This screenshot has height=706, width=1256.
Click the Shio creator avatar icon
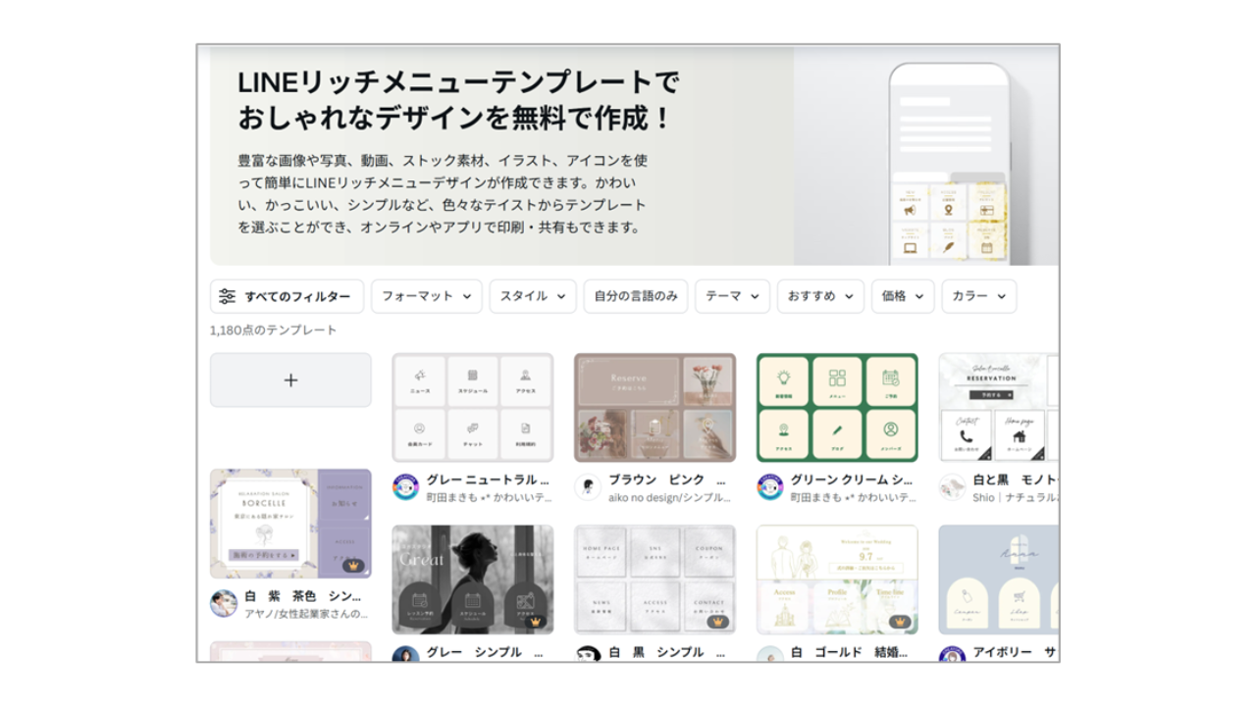click(952, 487)
